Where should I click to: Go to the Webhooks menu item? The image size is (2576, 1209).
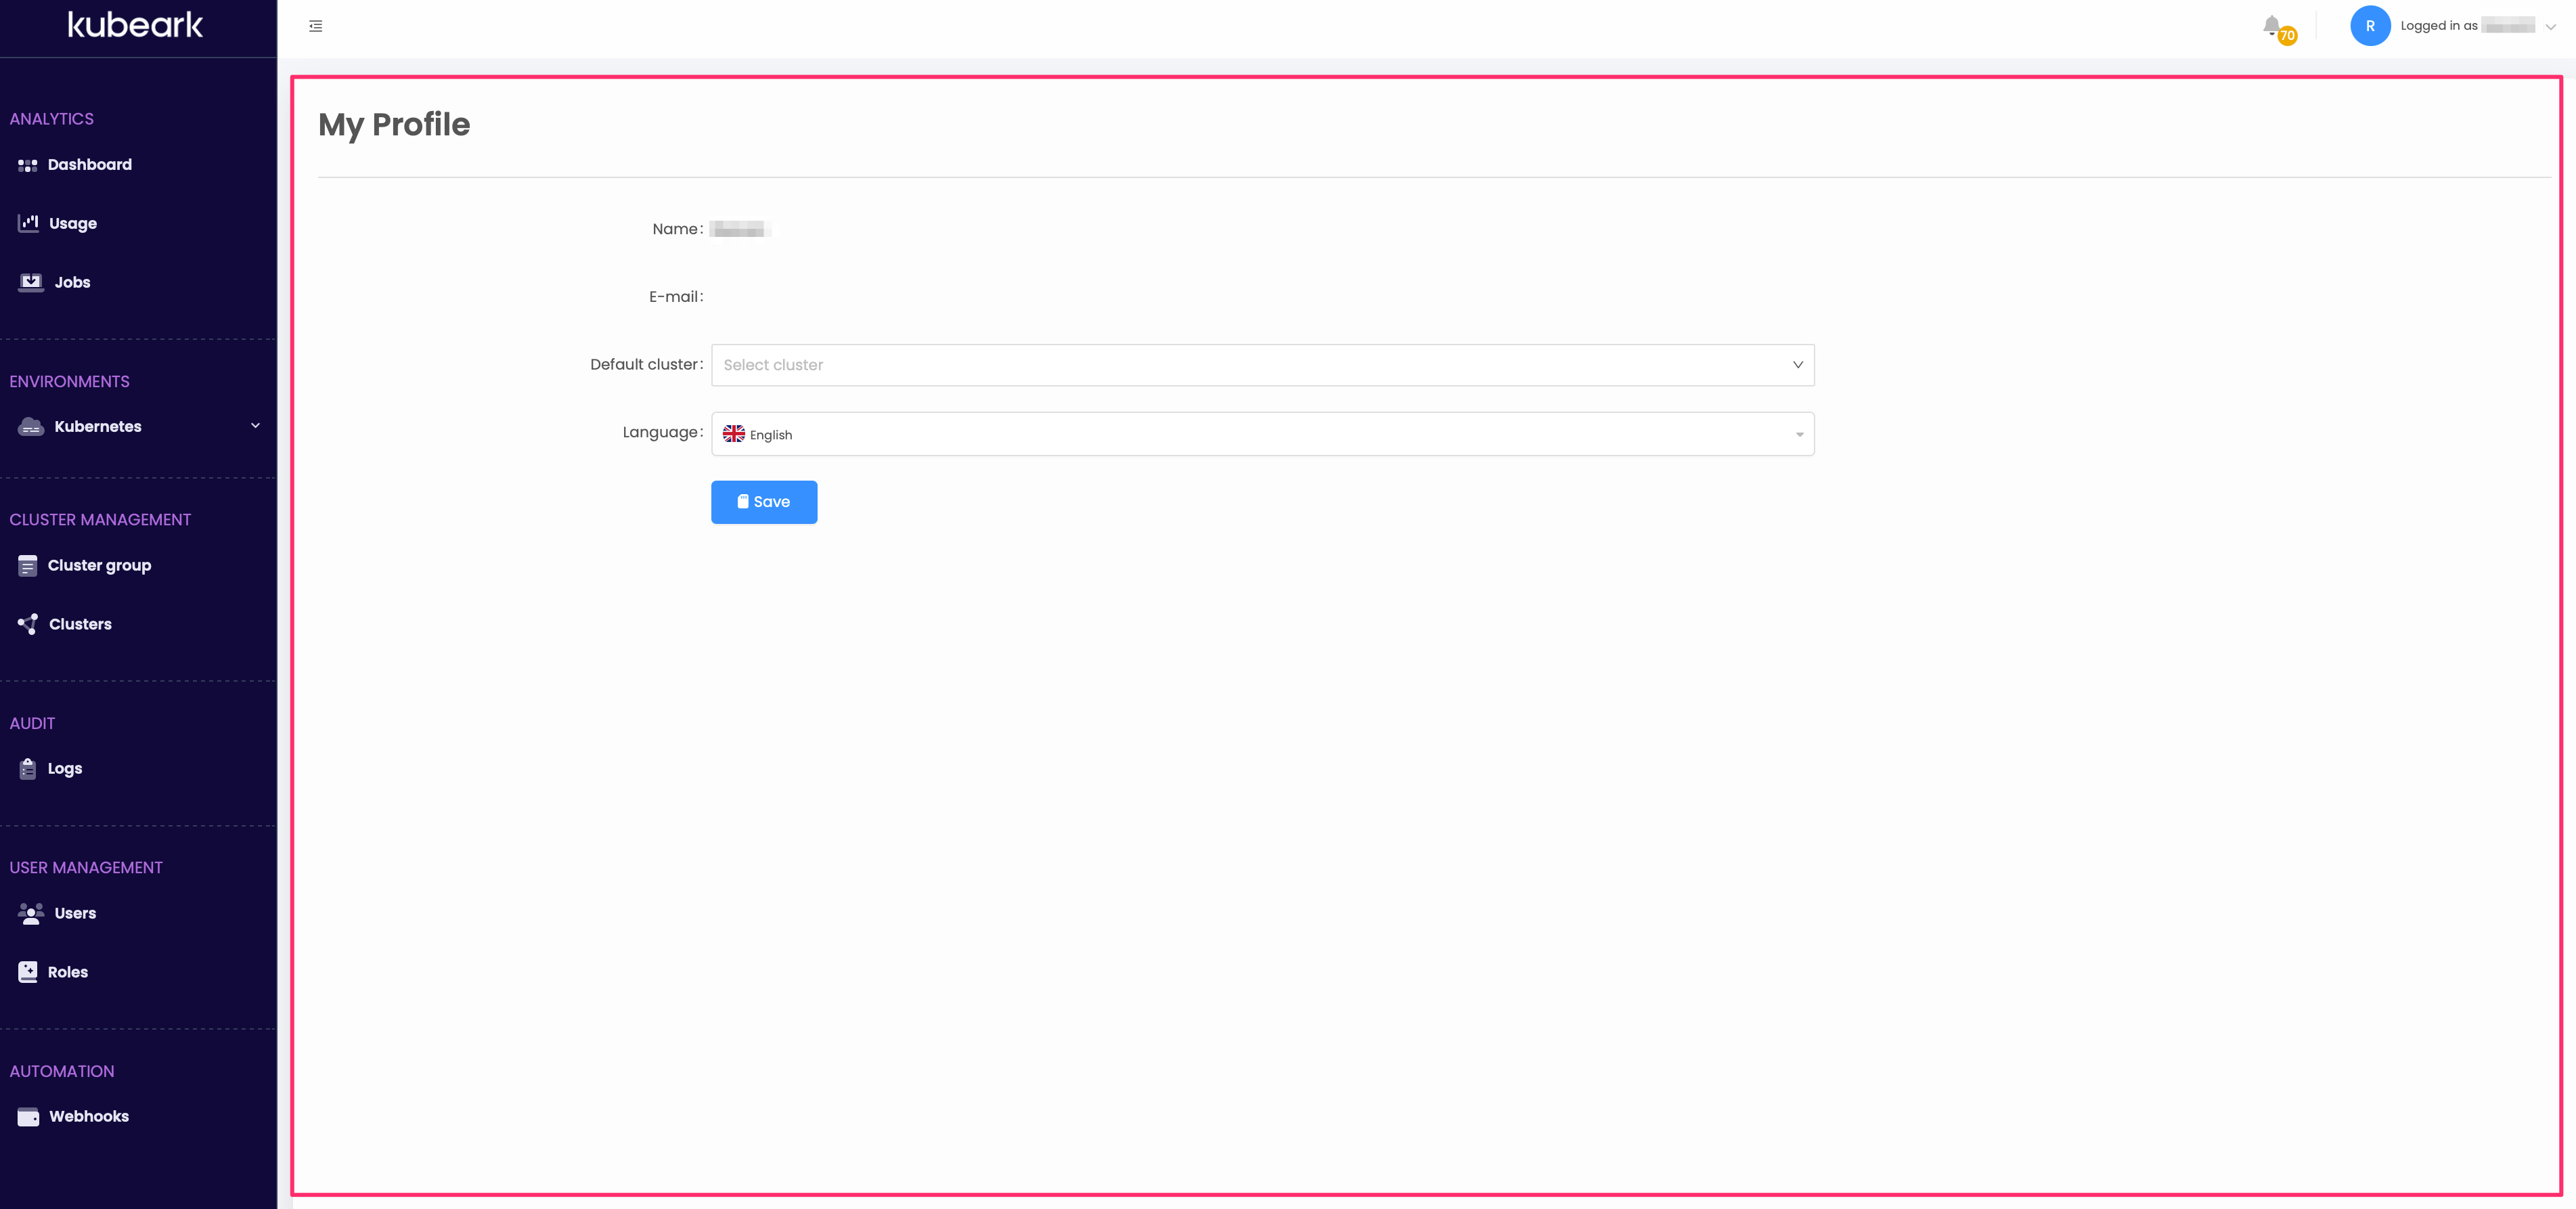[x=89, y=1117]
